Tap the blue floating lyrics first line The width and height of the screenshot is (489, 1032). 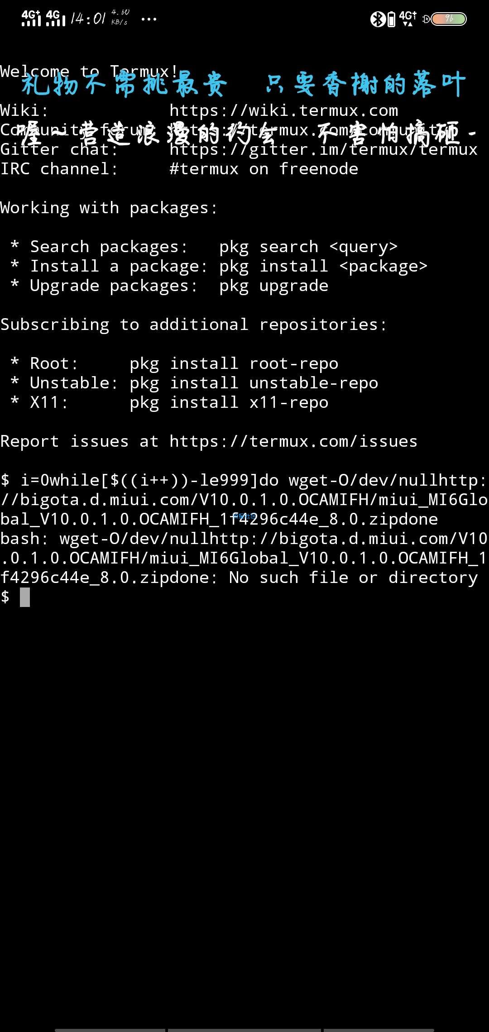pyautogui.click(x=244, y=84)
